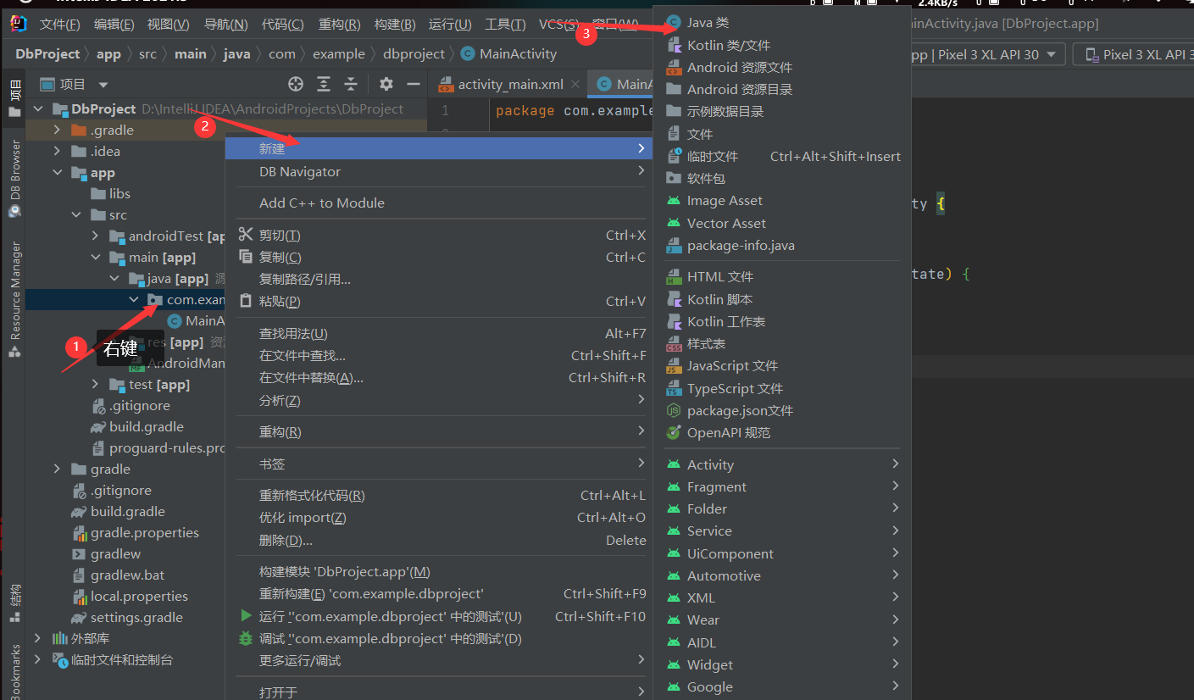The image size is (1194, 700).
Task: Click the HTML 文件 icon
Action: pos(674,276)
